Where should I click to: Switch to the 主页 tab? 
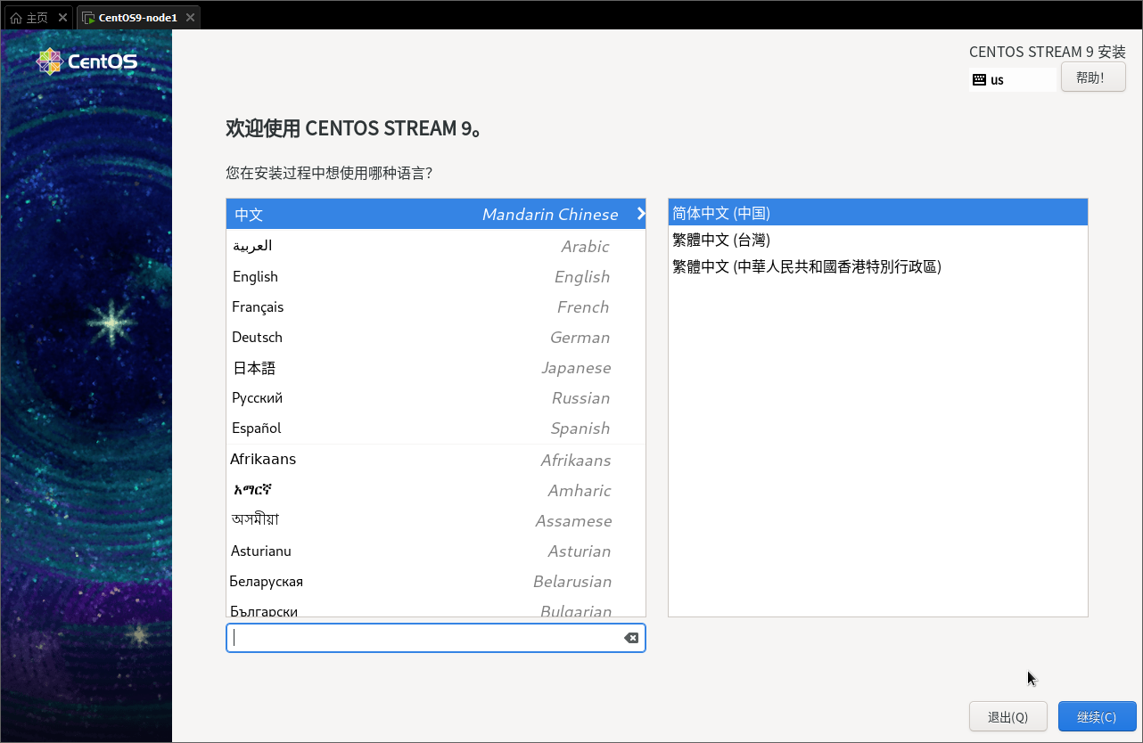coord(37,18)
